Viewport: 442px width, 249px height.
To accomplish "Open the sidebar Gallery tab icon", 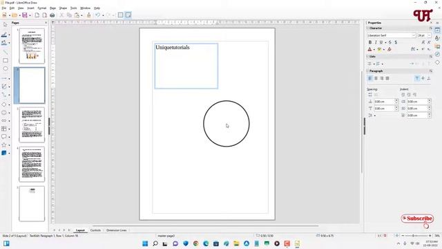I will tap(437, 46).
